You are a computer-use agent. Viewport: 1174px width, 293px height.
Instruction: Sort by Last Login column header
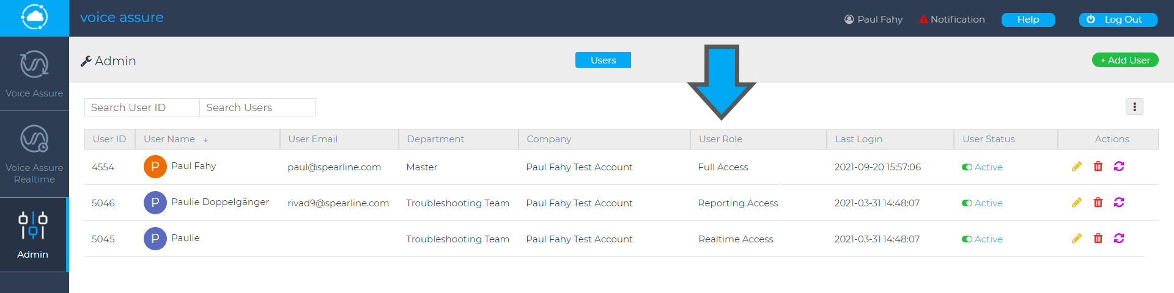[890, 139]
